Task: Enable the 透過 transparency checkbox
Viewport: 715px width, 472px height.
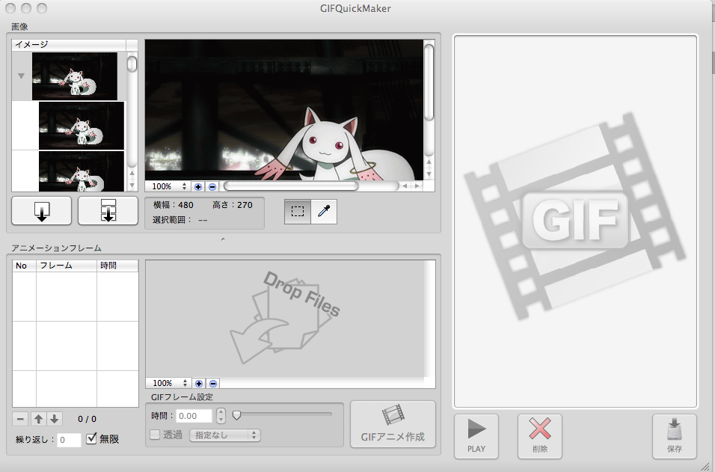Action: (x=155, y=435)
